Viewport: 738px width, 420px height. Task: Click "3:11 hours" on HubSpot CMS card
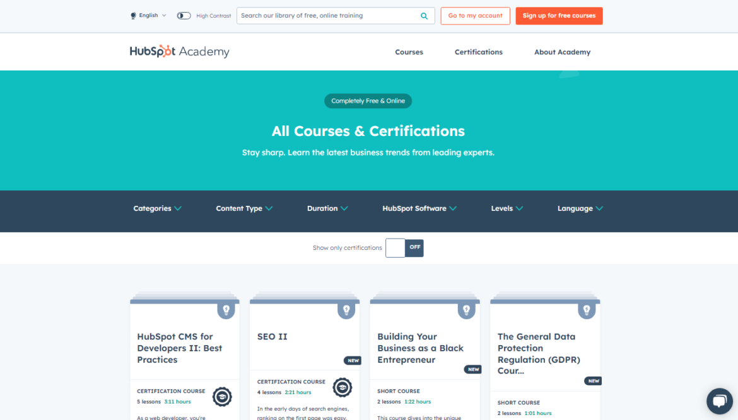[x=177, y=402]
